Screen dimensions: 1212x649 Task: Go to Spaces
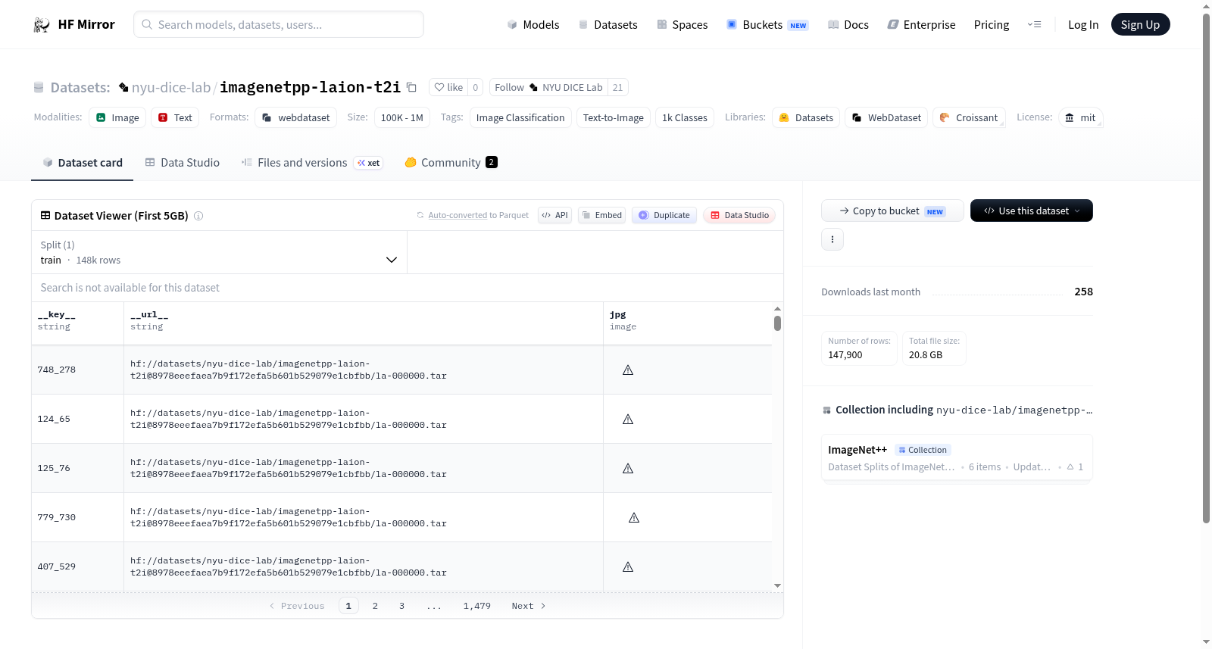coord(683,25)
